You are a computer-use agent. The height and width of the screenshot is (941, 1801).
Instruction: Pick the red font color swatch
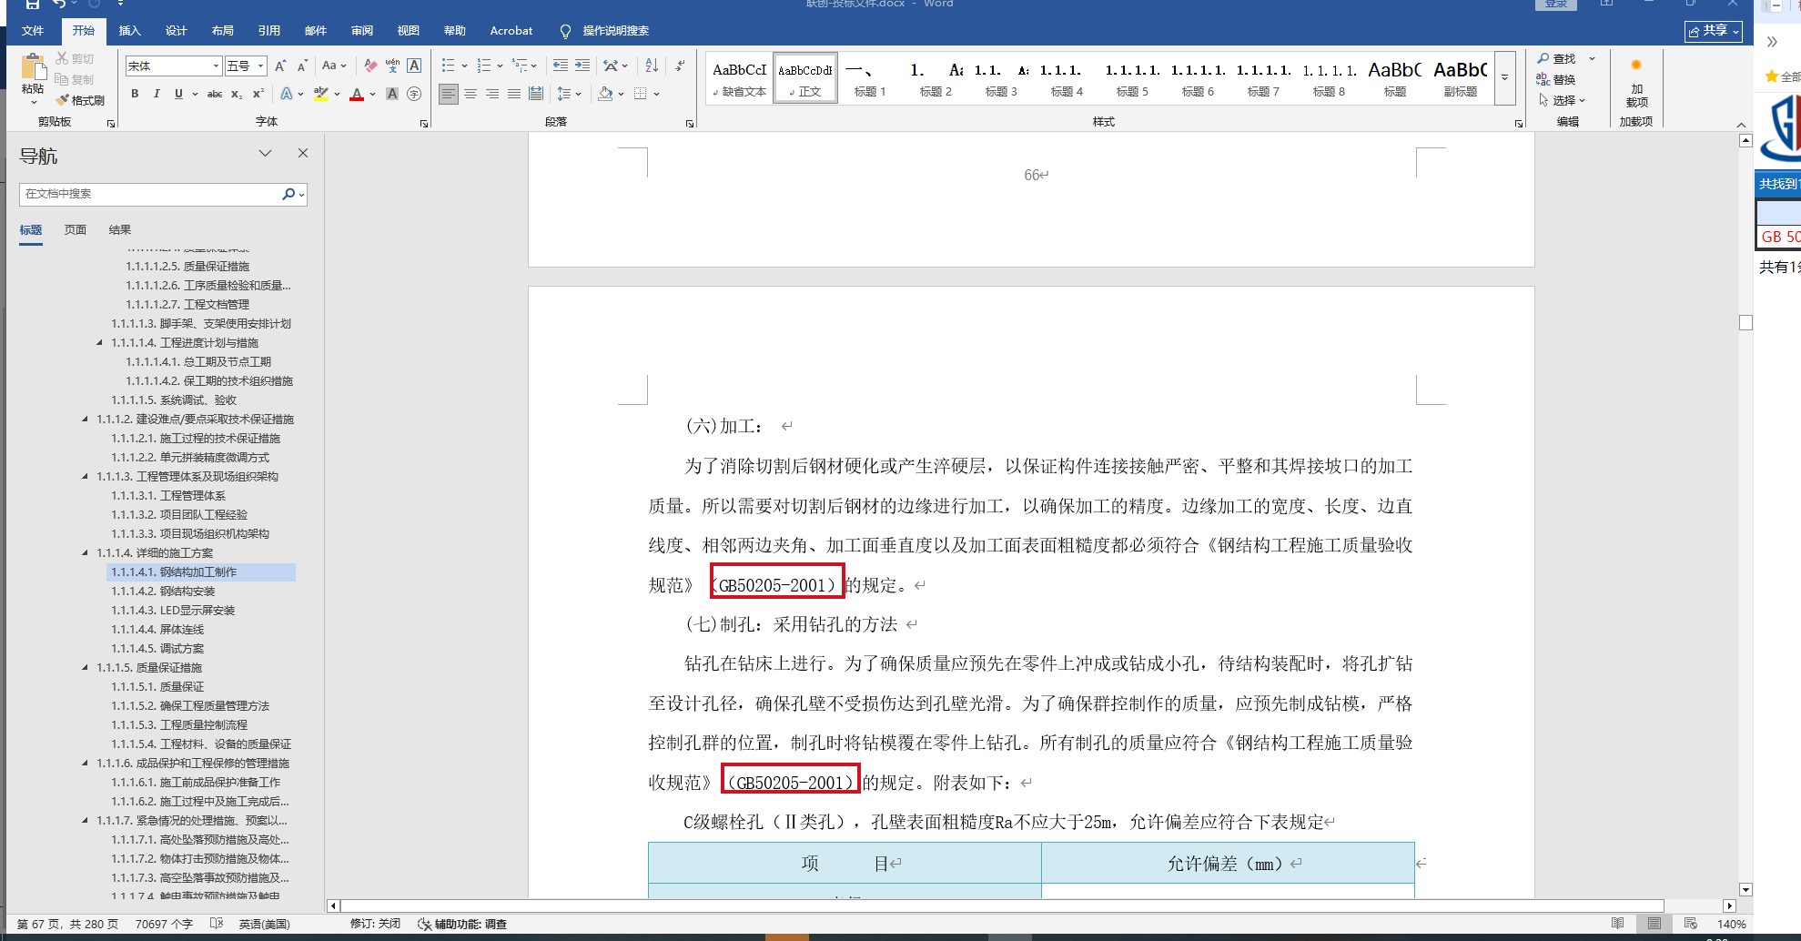(357, 94)
